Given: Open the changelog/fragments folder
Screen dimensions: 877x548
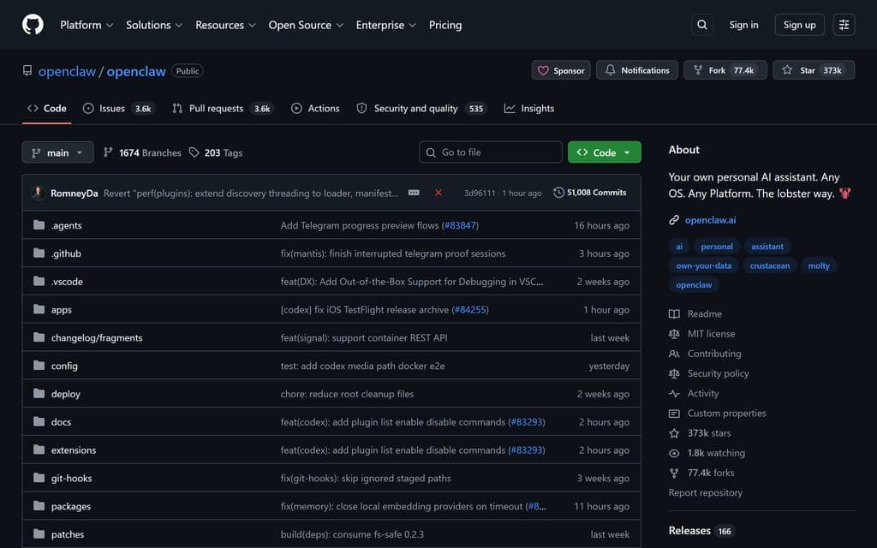Looking at the screenshot, I should click(x=97, y=337).
